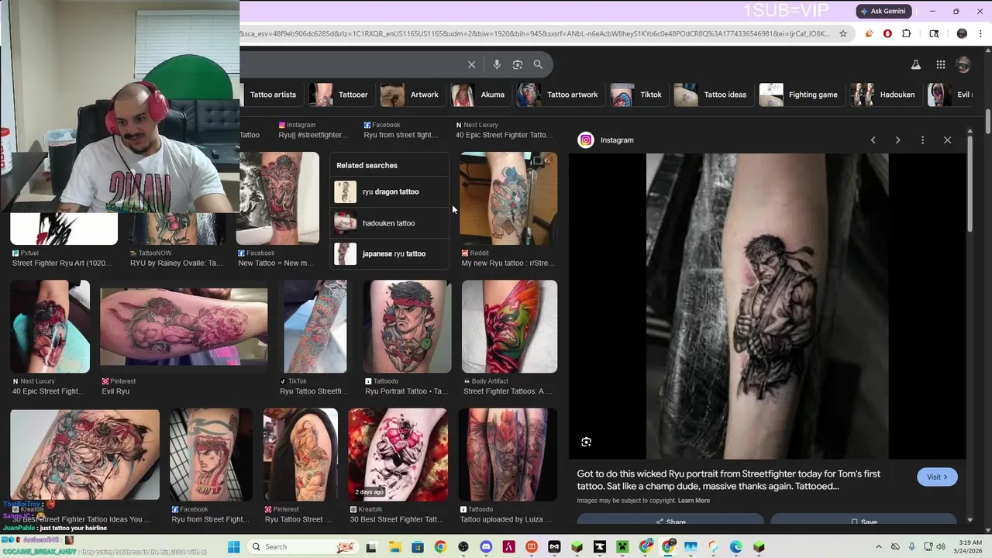This screenshot has height=558, width=992.
Task: Open Windows Start menu
Action: coord(233,546)
